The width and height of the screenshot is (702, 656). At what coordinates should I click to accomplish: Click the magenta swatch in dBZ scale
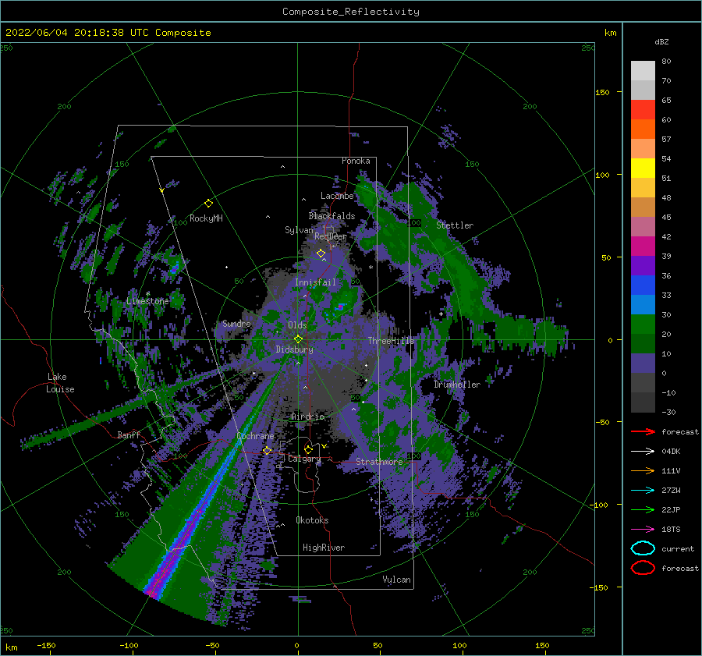click(643, 246)
